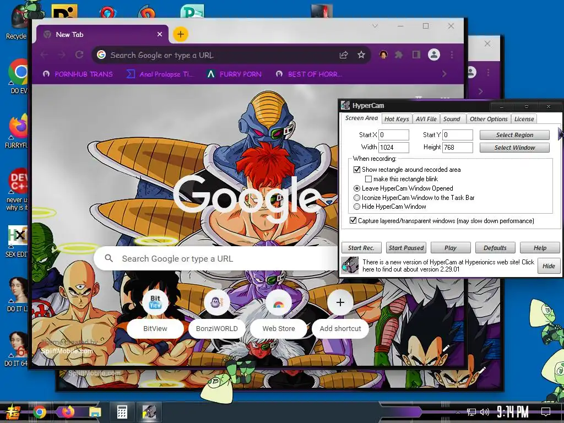Switch to the Other Options tab

tap(489, 119)
